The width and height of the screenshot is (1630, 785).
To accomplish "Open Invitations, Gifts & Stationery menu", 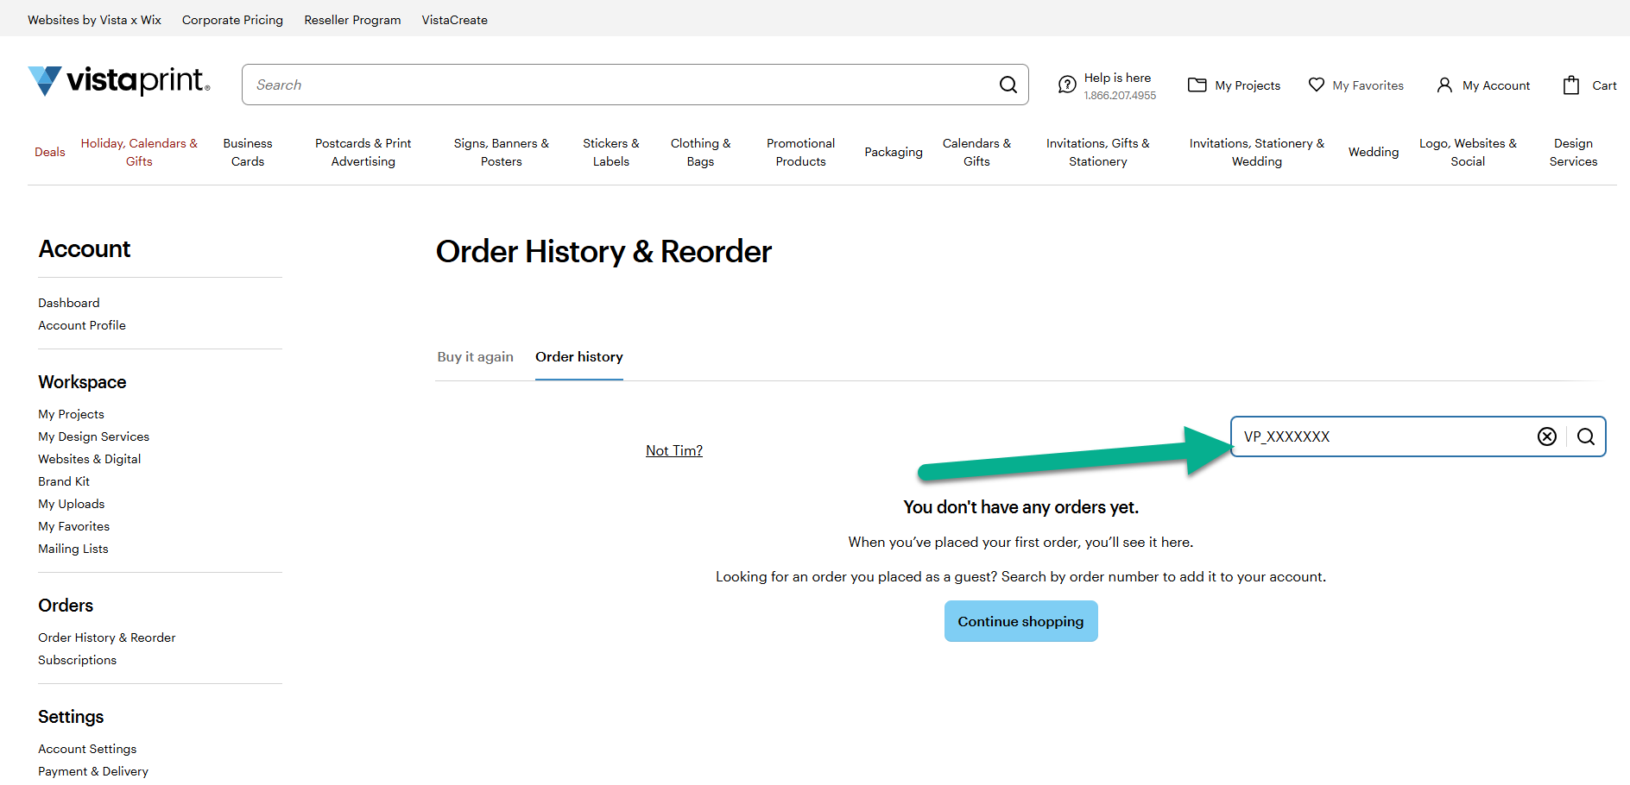I will (1098, 152).
